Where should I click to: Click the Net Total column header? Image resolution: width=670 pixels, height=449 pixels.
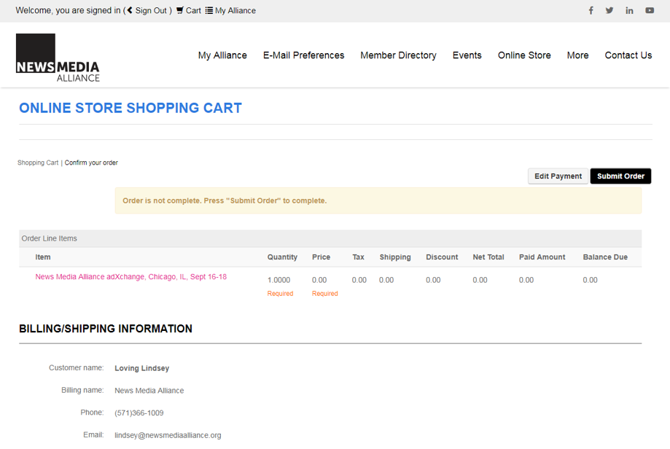(x=488, y=257)
